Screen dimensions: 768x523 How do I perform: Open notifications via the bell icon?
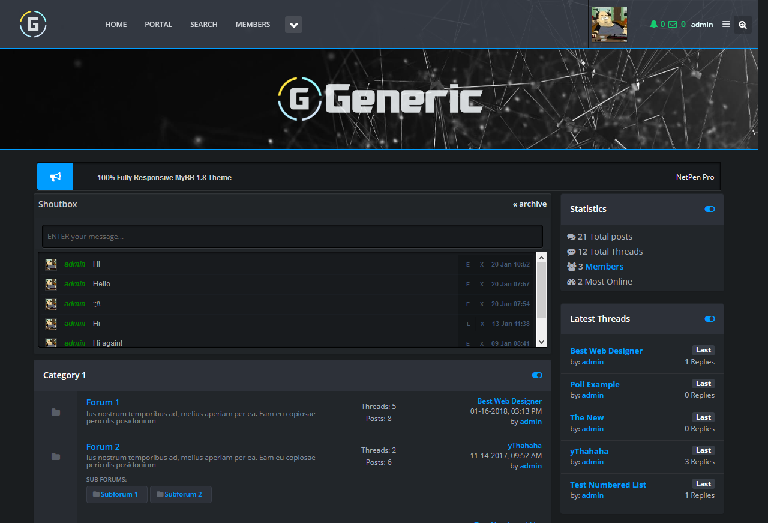pyautogui.click(x=653, y=24)
